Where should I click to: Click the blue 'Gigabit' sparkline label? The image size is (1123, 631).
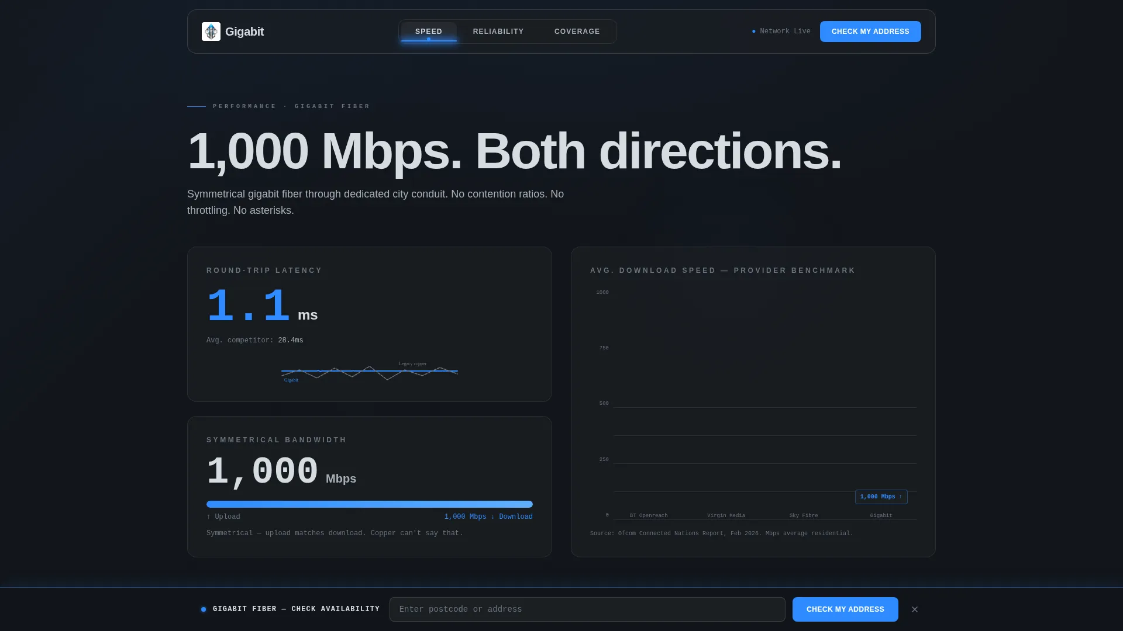pyautogui.click(x=291, y=380)
